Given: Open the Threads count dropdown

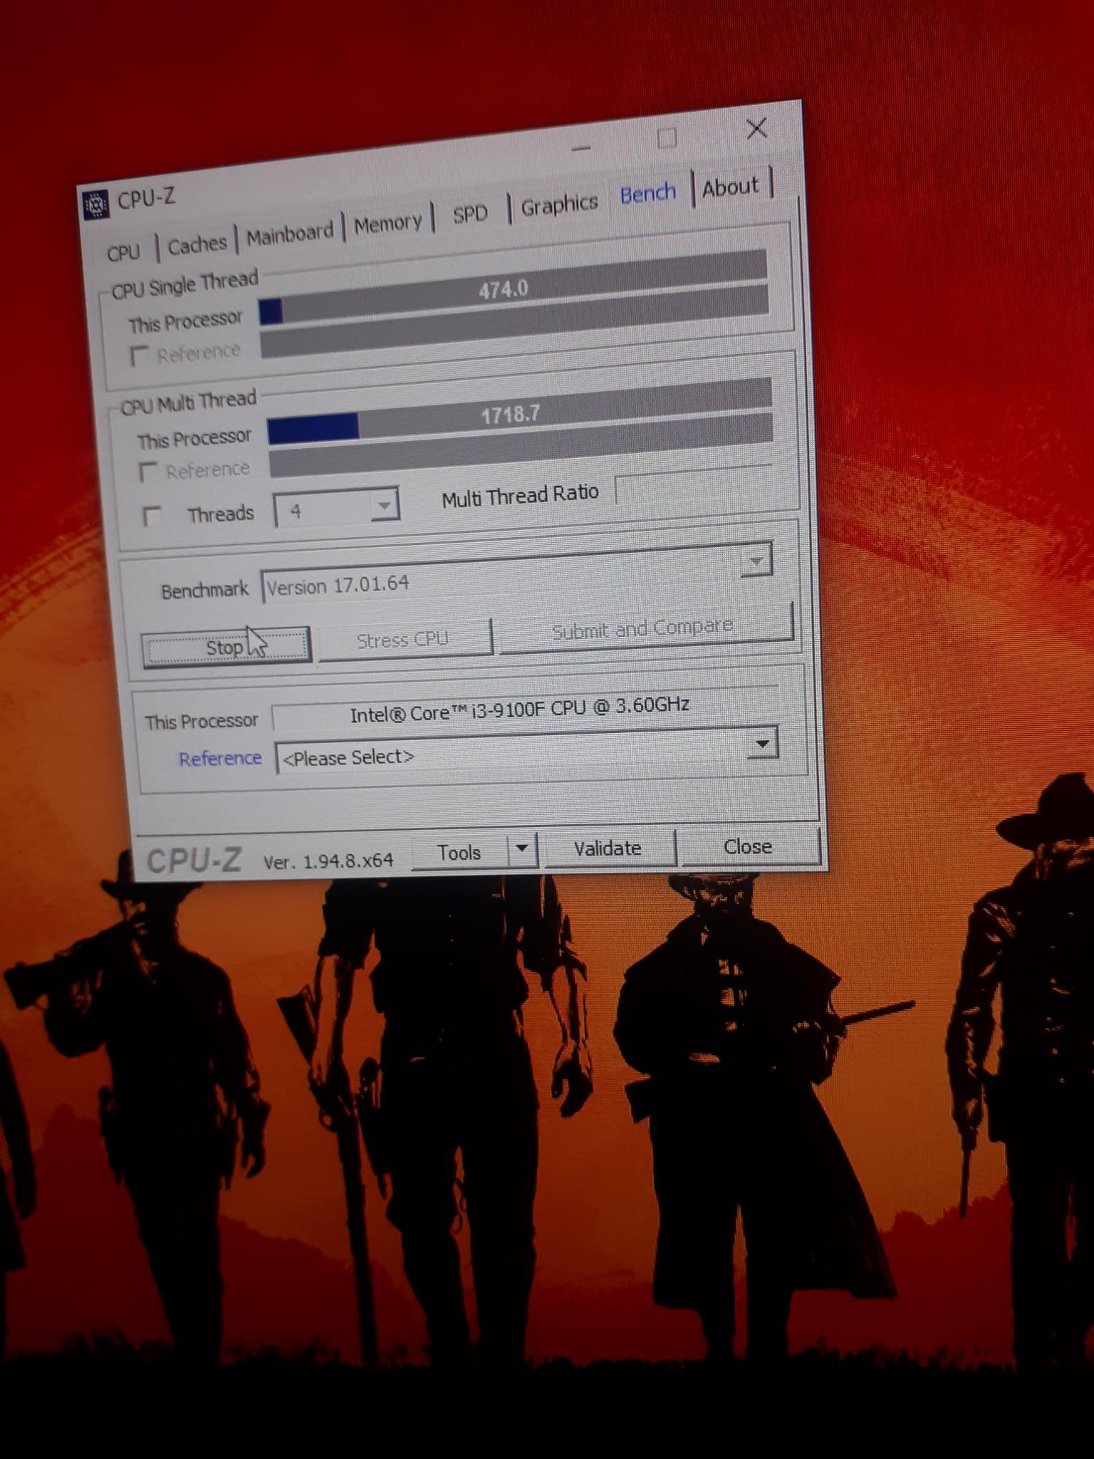Looking at the screenshot, I should (385, 507).
